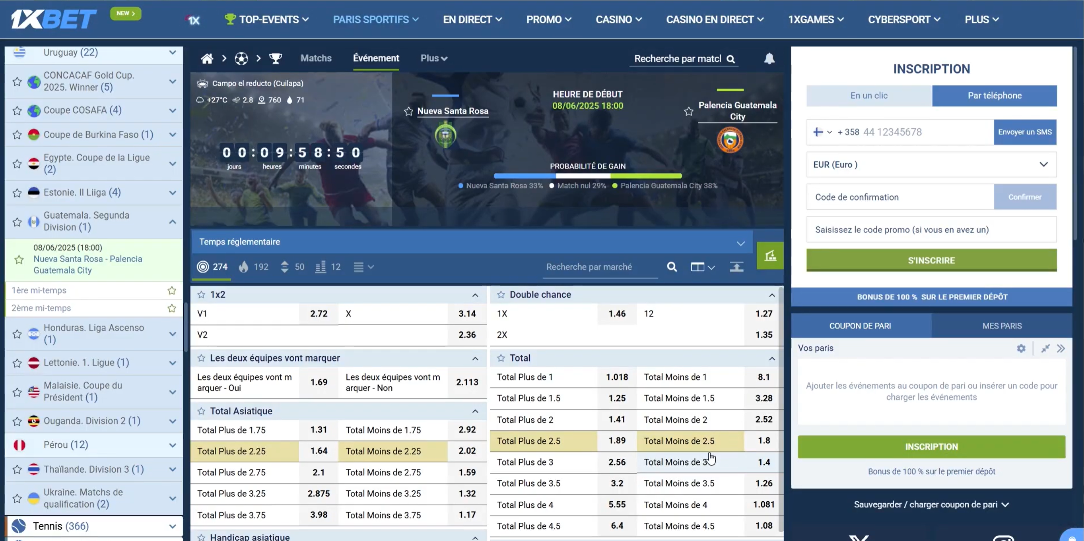Screen dimensions: 1084x541
Task: Click the home icon in breadcrumb
Action: point(207,58)
